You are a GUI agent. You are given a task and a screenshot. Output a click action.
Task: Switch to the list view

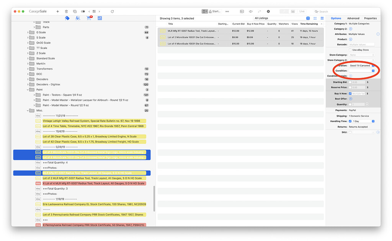coord(322,18)
